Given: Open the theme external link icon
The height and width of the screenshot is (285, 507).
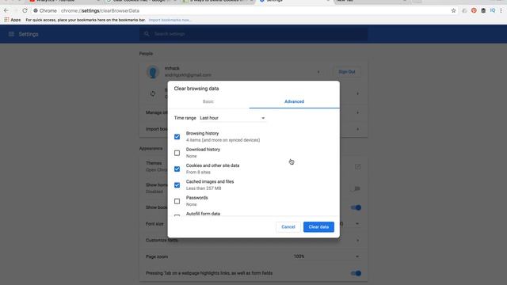Looking at the screenshot, I should point(357,167).
